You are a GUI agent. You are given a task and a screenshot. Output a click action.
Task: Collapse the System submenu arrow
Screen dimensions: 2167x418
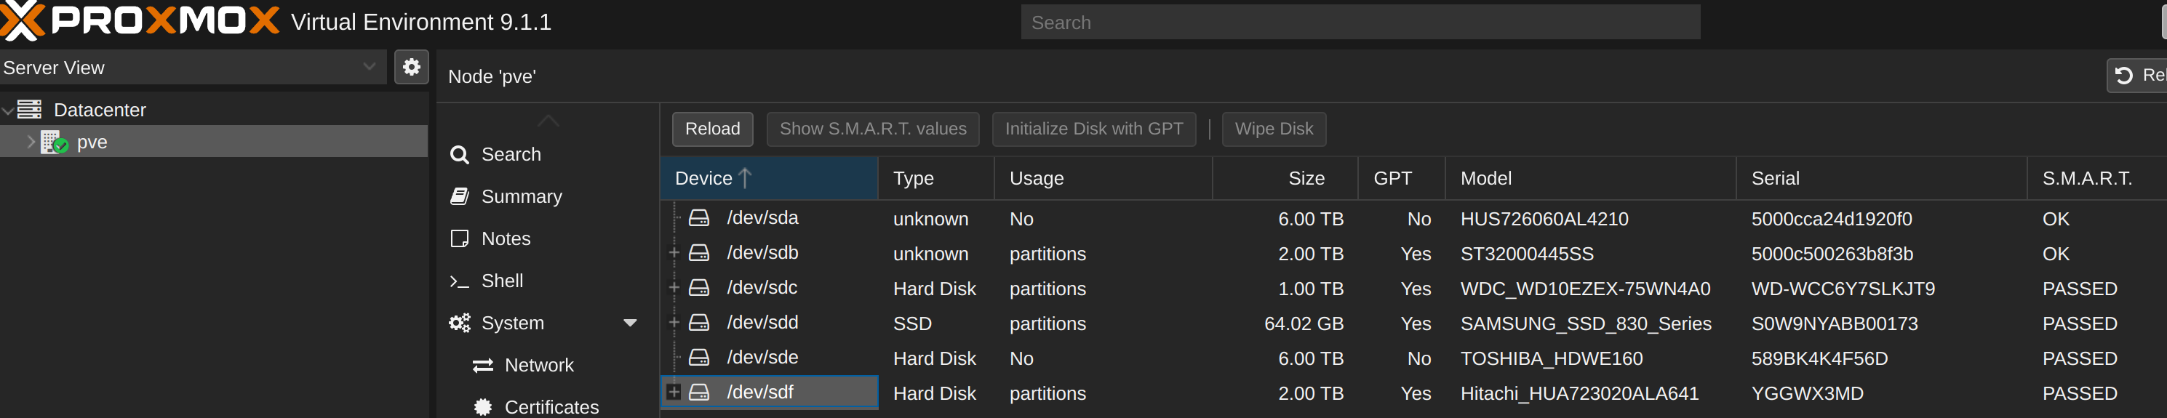[x=630, y=323]
